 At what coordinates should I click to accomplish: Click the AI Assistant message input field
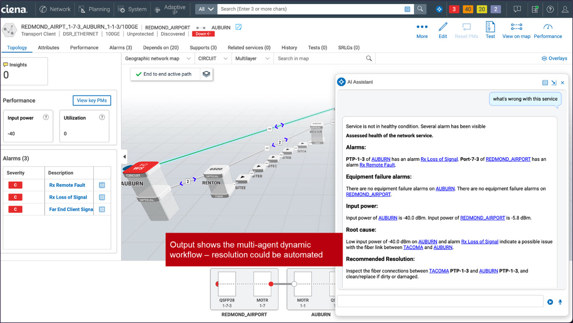pyautogui.click(x=440, y=301)
